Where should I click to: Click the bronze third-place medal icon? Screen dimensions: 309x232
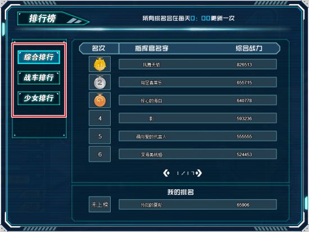[x=99, y=100]
